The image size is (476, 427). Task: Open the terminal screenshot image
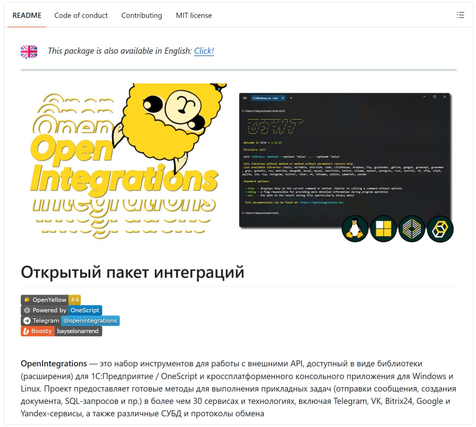pyautogui.click(x=345, y=161)
